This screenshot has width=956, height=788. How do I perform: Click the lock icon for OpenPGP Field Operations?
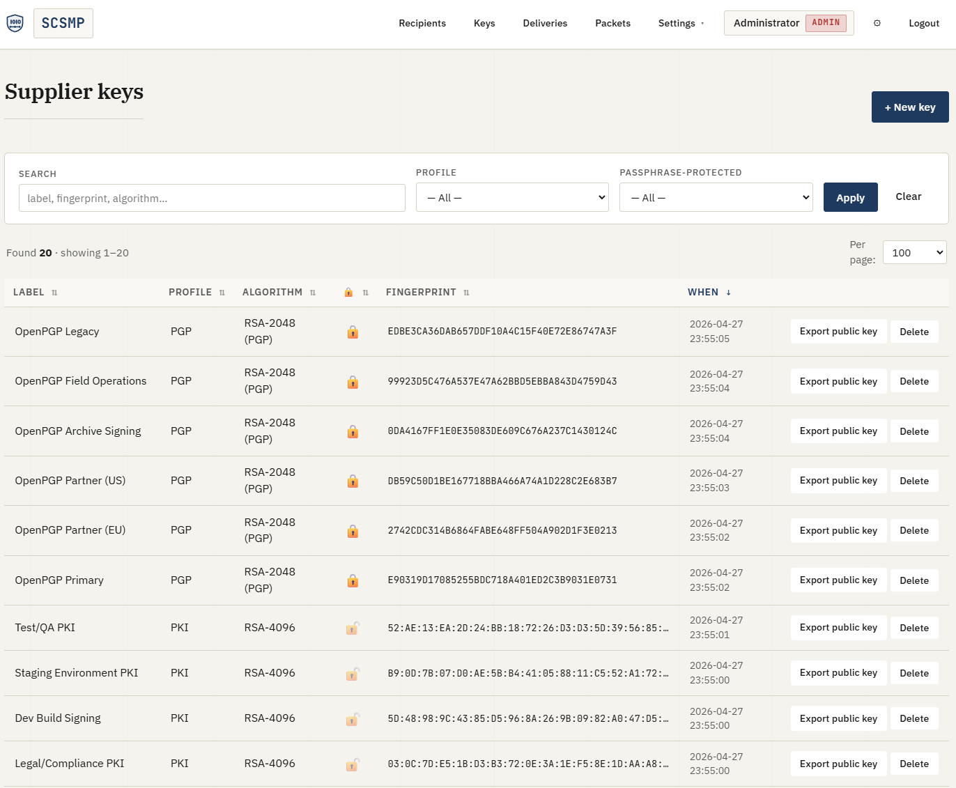click(353, 382)
